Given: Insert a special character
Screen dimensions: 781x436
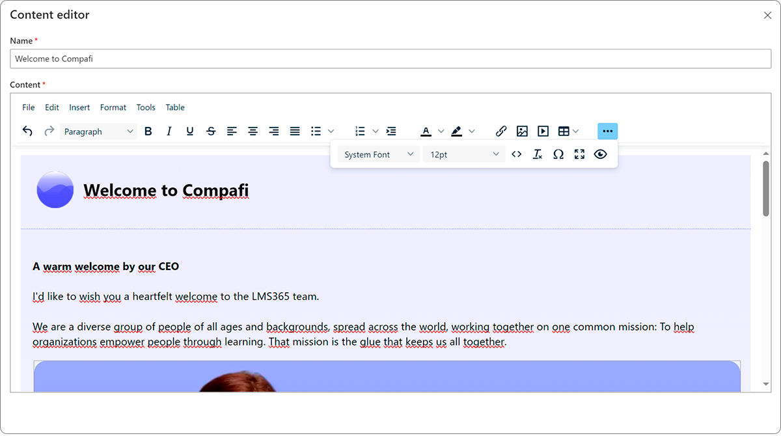Looking at the screenshot, I should click(x=558, y=154).
